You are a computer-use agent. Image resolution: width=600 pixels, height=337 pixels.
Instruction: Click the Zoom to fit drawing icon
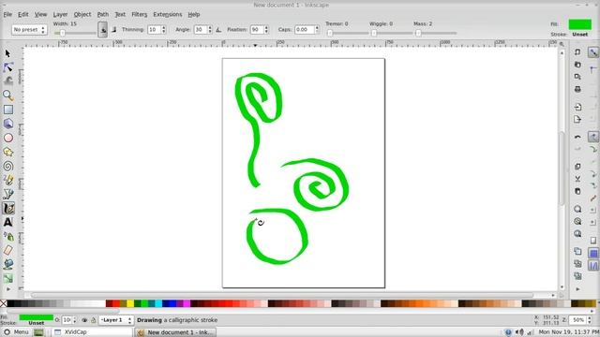577,221
